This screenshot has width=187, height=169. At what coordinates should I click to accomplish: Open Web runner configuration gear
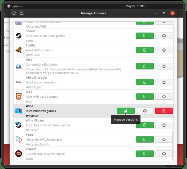point(164,96)
